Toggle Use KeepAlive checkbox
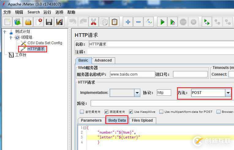 point(131,112)
